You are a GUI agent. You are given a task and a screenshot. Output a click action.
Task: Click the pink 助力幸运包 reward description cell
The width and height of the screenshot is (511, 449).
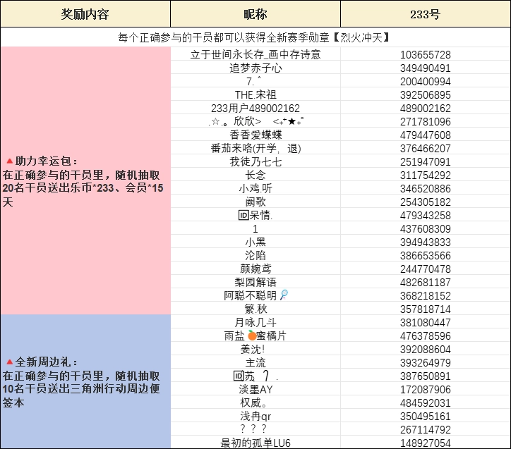pos(85,181)
